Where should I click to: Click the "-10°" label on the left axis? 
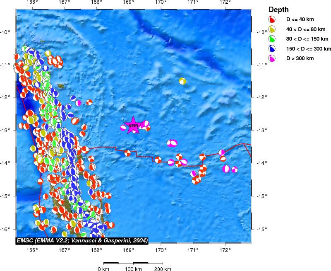pyautogui.click(x=5, y=32)
